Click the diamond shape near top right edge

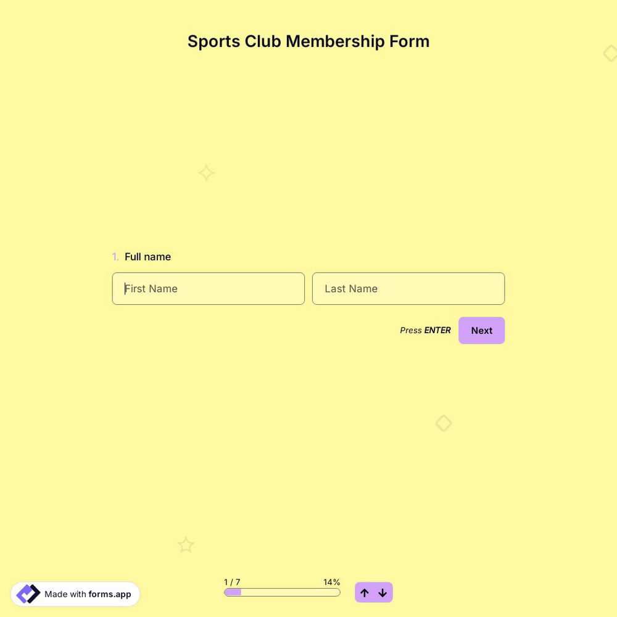coord(610,53)
